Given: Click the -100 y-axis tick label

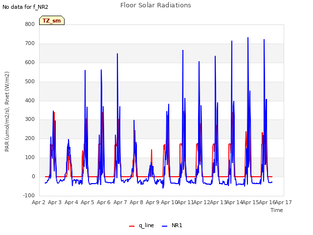Looking at the screenshot, I should [x=29, y=195].
